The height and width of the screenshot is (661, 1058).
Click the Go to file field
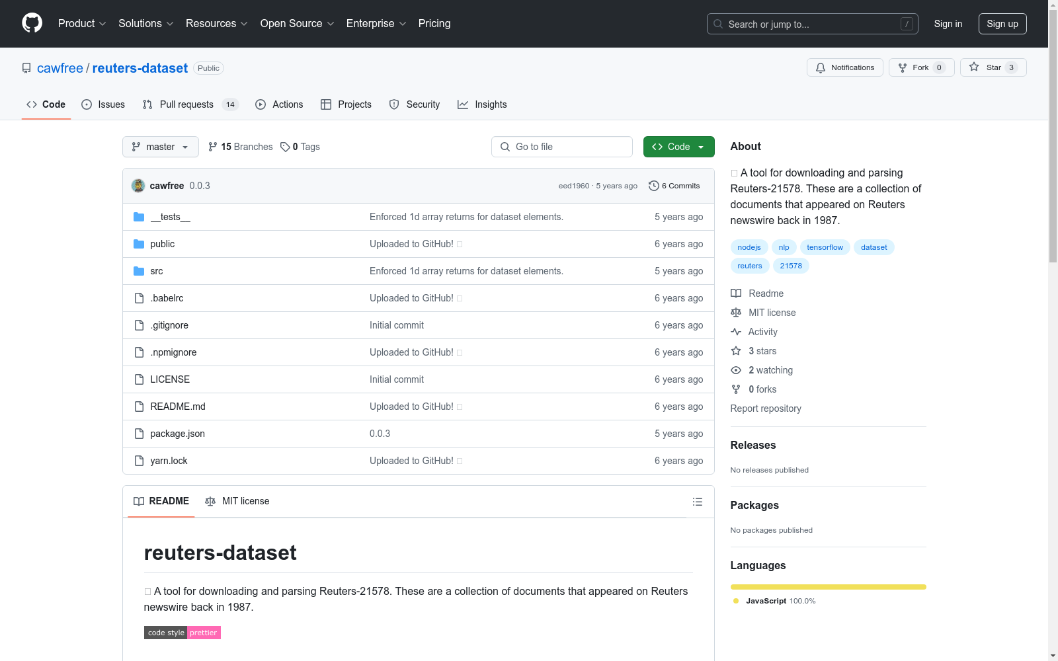click(562, 147)
